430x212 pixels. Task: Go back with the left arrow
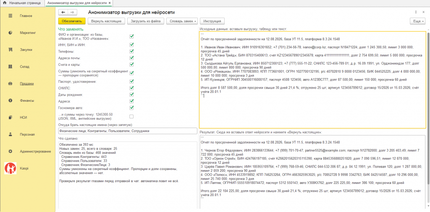tap(63, 12)
